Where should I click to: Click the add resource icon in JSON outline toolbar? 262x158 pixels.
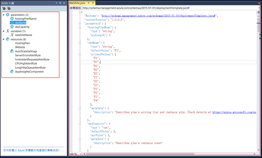pyautogui.click(x=4, y=8)
